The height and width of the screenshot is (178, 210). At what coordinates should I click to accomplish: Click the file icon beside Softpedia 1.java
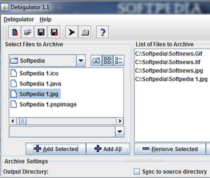[14, 84]
